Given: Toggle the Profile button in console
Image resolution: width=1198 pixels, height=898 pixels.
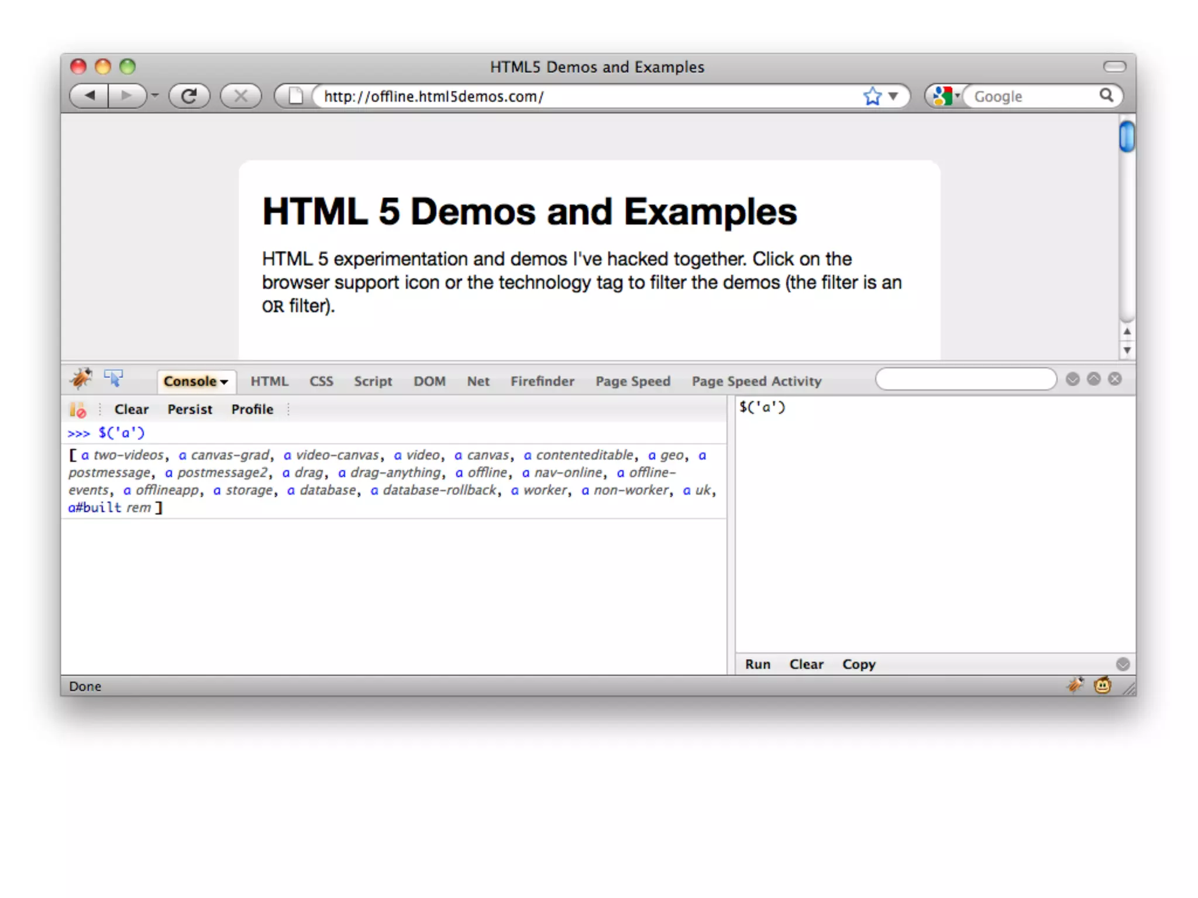Looking at the screenshot, I should [252, 409].
